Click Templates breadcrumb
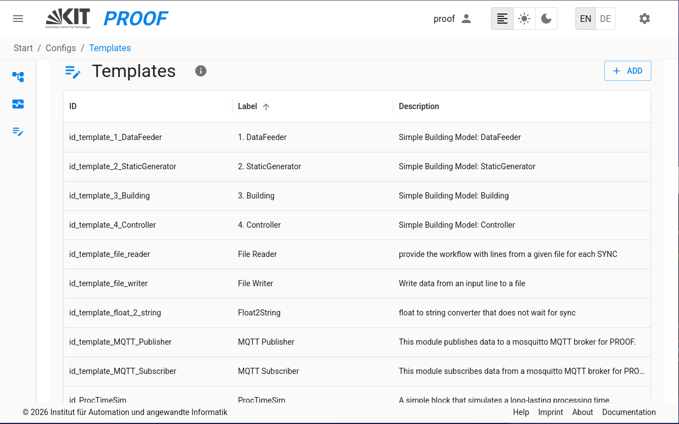This screenshot has width=679, height=424. pyautogui.click(x=110, y=48)
